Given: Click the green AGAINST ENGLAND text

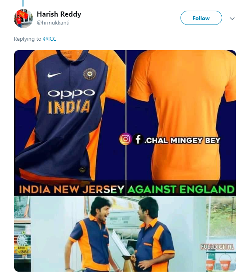Looking at the screenshot, I should pos(181,189).
